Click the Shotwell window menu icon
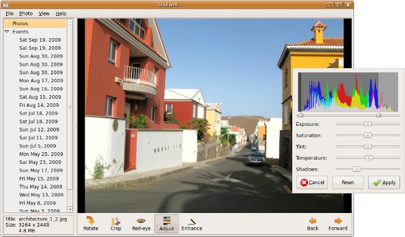The width and height of the screenshot is (405, 237). coord(6,5)
